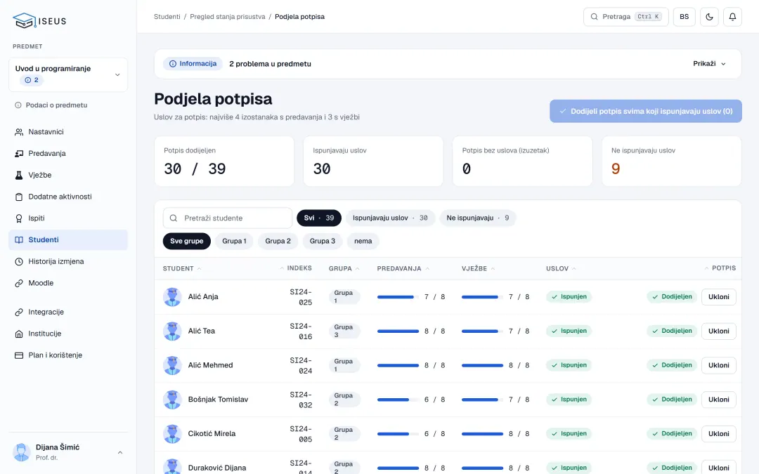
Task: Click Duraković Dijana student name
Action: tap(217, 468)
